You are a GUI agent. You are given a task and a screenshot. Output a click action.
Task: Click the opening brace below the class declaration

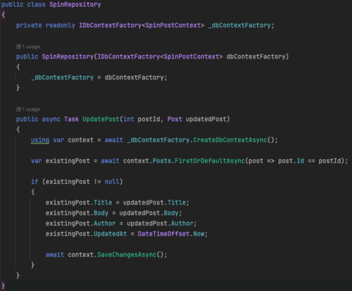pos(3,15)
